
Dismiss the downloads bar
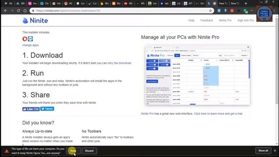275,150
